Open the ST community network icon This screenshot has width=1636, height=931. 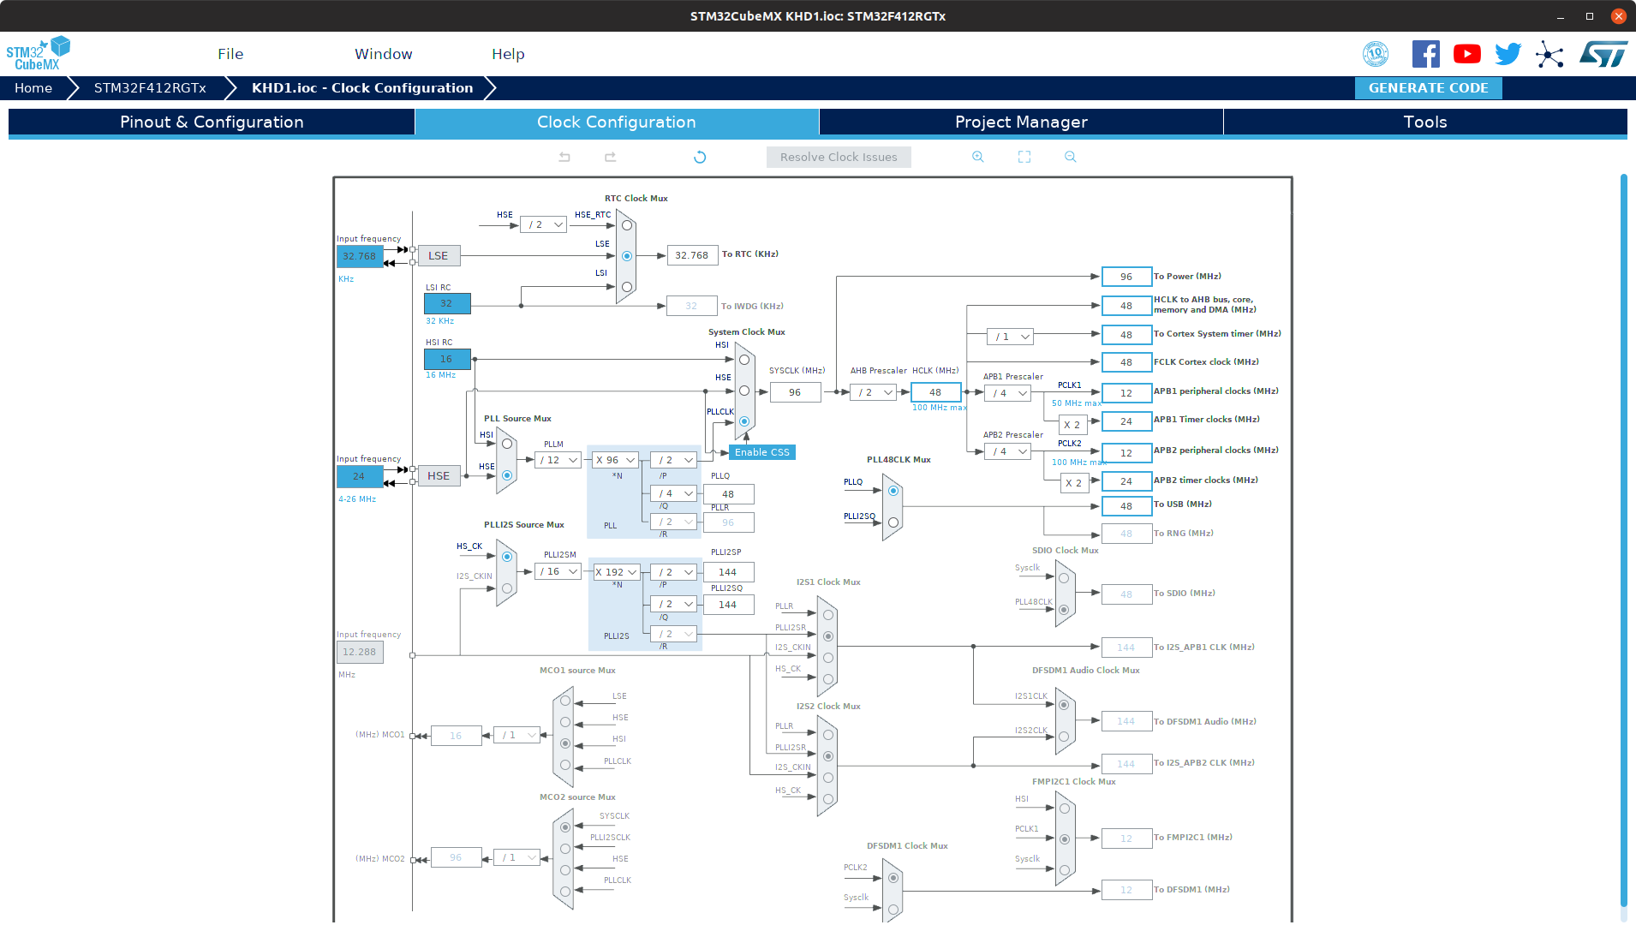1549,54
